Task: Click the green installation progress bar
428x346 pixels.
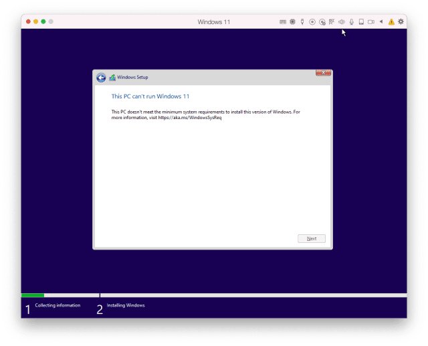Action: click(x=32, y=295)
